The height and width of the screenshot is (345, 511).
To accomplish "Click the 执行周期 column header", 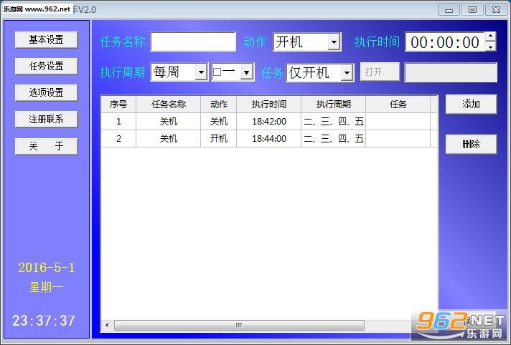I will (x=334, y=104).
